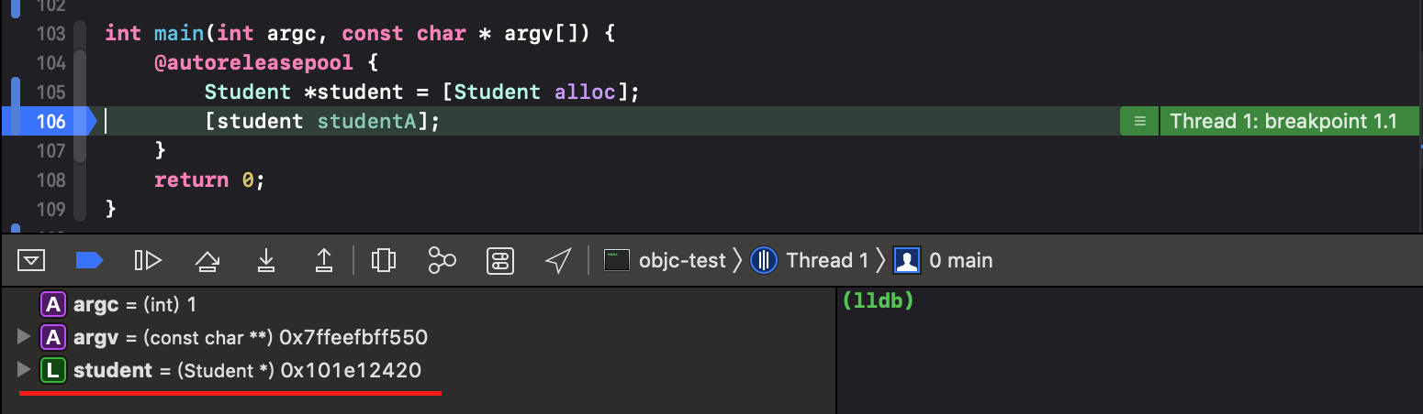
Task: Click line number 107 in gutter
Action: 51,151
